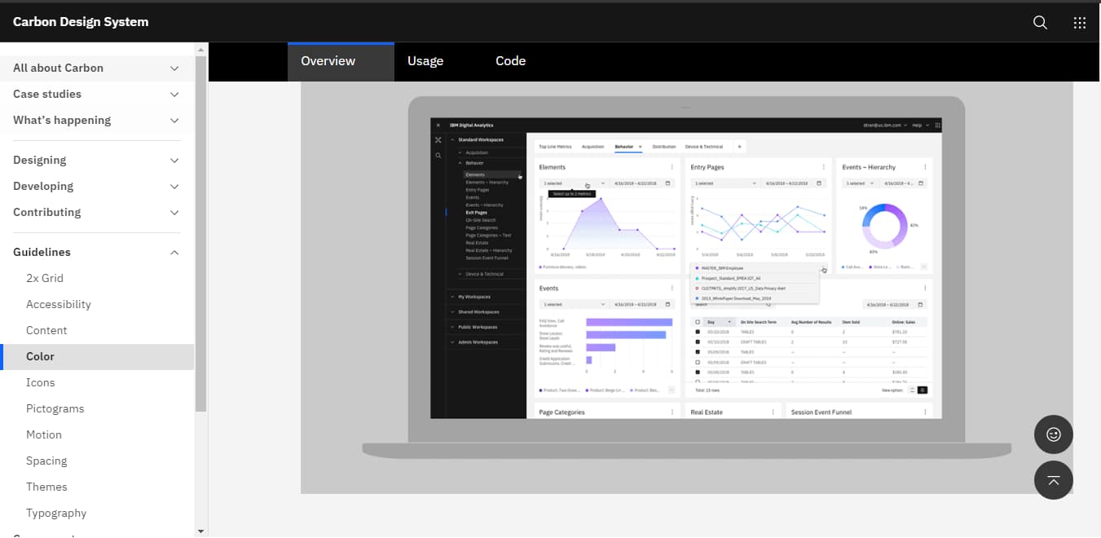Switch to the Code tab
The image size is (1101, 538).
(x=511, y=62)
